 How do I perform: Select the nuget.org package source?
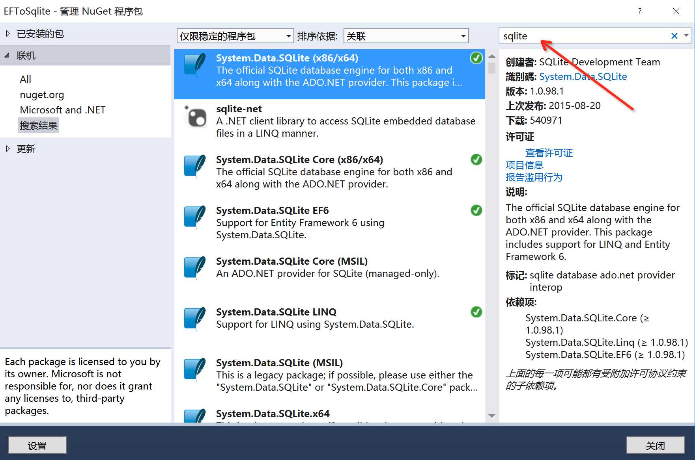[x=42, y=95]
